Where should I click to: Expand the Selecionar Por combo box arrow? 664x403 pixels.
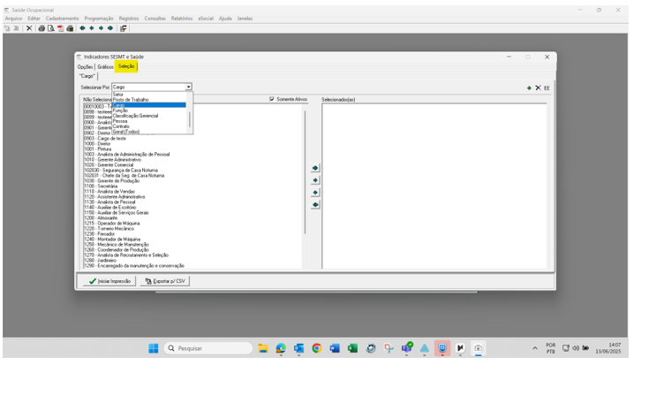188,87
